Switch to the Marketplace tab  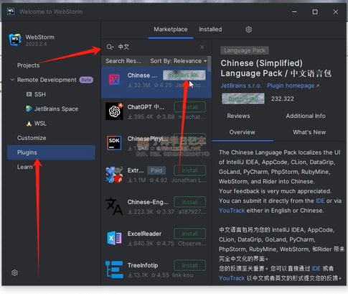[171, 29]
